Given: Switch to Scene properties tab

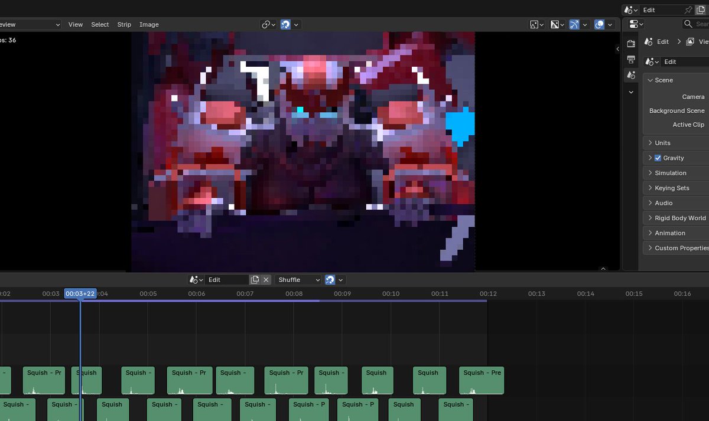Looking at the screenshot, I should pyautogui.click(x=631, y=75).
